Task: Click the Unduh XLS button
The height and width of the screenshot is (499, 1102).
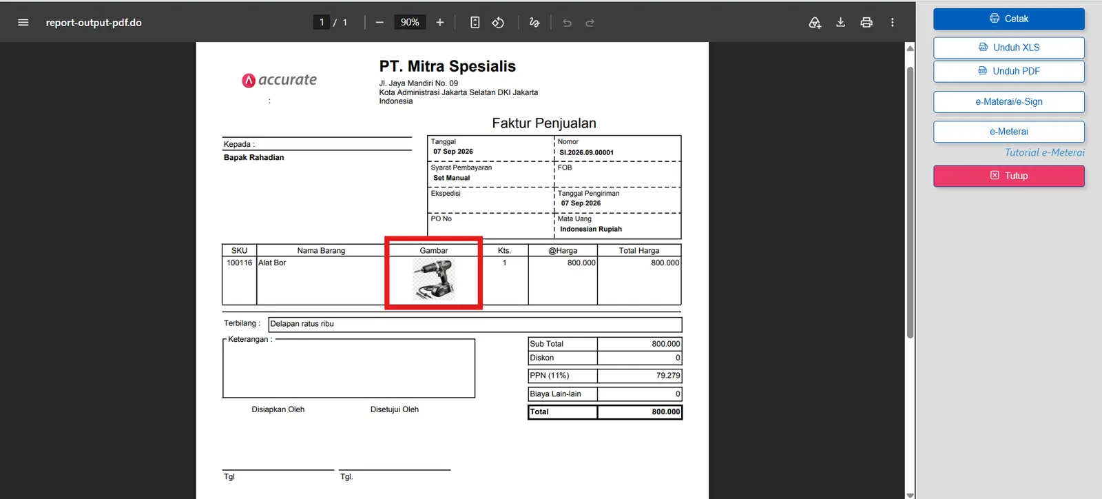Action: [1009, 48]
